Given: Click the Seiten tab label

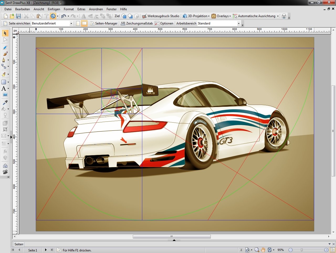Looking at the screenshot, I should coord(19,244).
